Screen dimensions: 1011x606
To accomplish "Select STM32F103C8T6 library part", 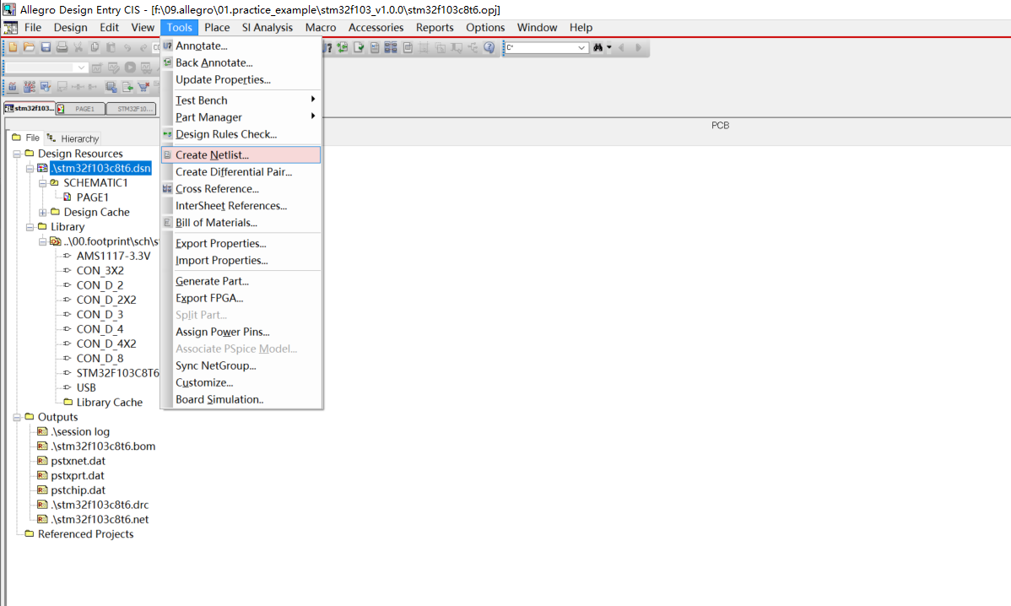I will pos(117,372).
